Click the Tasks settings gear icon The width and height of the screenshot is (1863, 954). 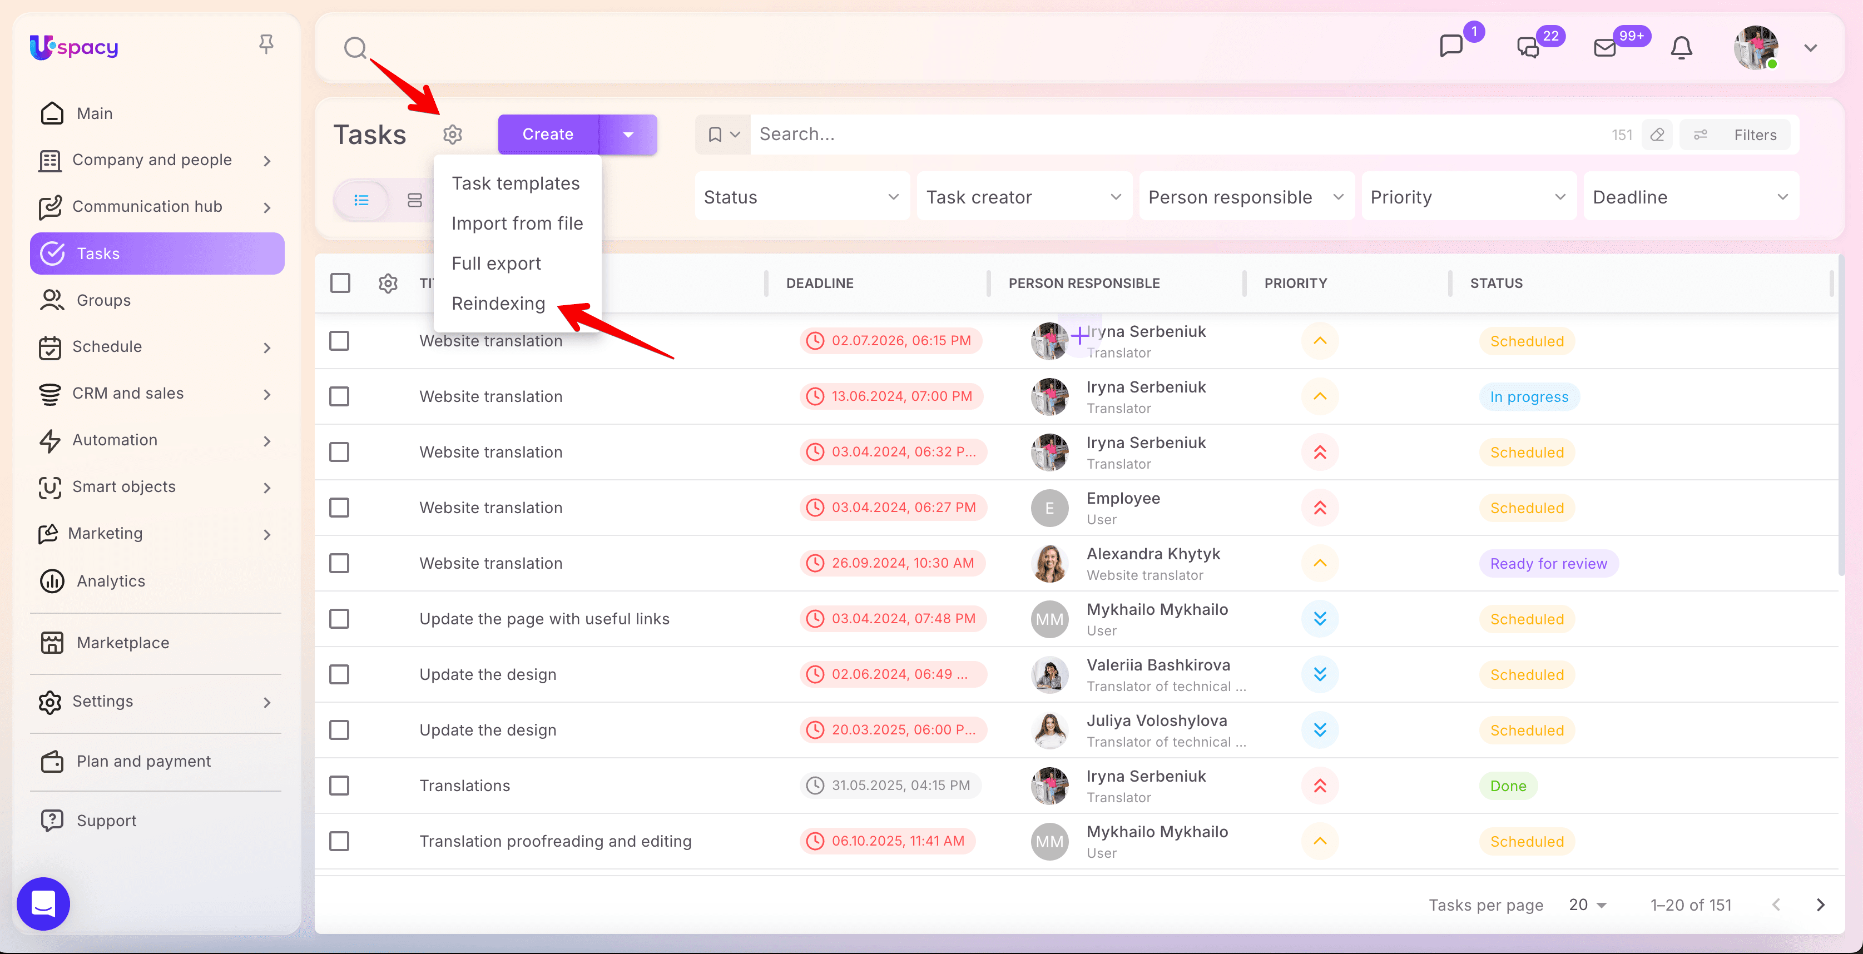[x=453, y=135]
